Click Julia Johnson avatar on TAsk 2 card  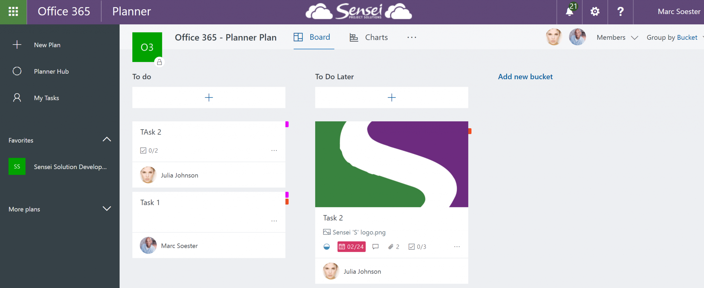(x=148, y=175)
